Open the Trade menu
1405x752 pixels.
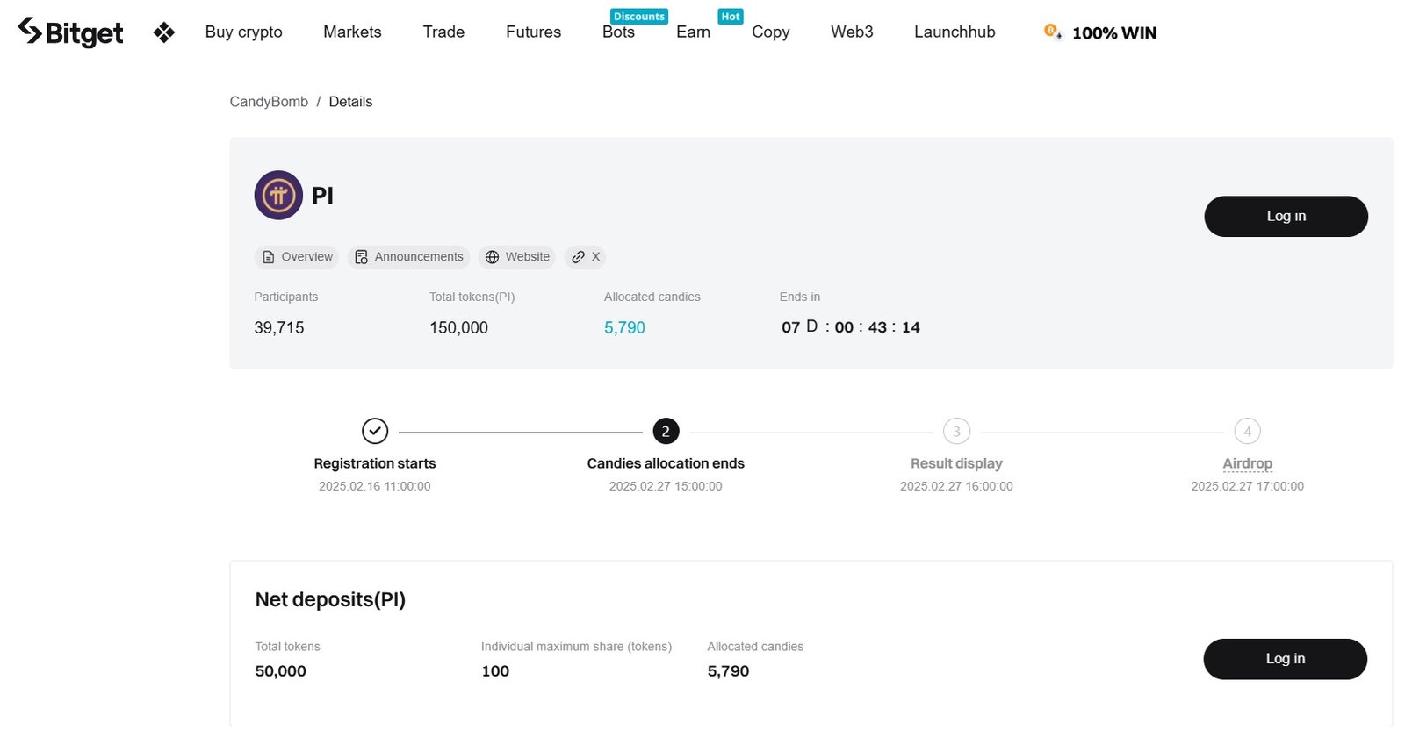(x=443, y=32)
